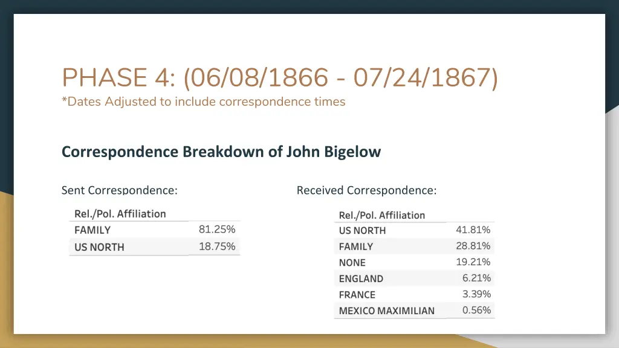619x348 pixels.
Task: Click the Correspondence Breakdown of John Bigelow heading
Action: click(221, 152)
